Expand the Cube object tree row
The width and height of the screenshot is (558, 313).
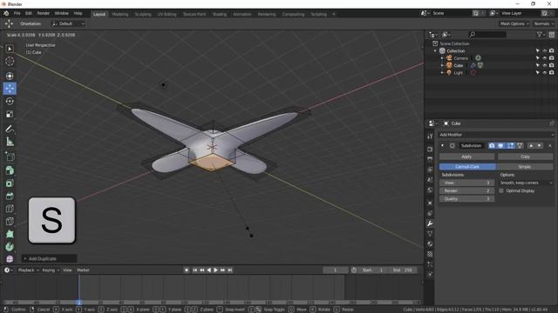click(442, 66)
